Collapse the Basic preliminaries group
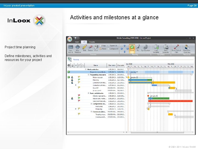The height and width of the screenshot is (149, 198). tap(89, 93)
